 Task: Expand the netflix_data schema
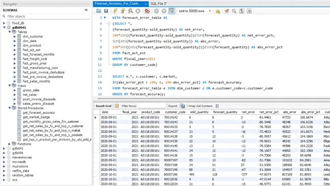(x=4, y=171)
